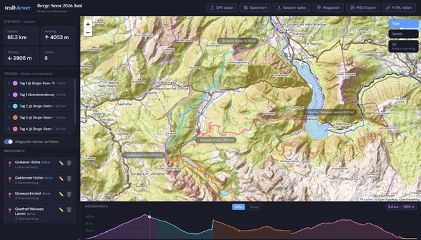Click the Gablonzer Hütte map label
This screenshot has width=421, height=240.
pyautogui.click(x=143, y=155)
